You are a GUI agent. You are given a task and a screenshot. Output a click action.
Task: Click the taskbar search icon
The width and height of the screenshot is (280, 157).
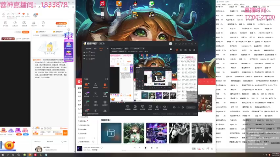pyautogui.click(x=8, y=155)
